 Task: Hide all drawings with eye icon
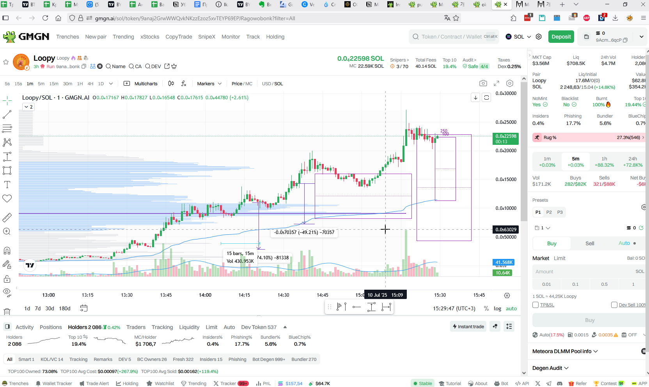7,292
